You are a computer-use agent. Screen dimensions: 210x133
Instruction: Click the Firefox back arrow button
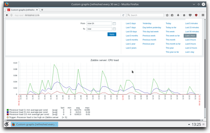point(7,15)
